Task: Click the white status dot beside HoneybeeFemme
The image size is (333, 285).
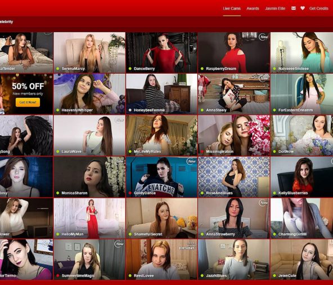Action: (130, 110)
